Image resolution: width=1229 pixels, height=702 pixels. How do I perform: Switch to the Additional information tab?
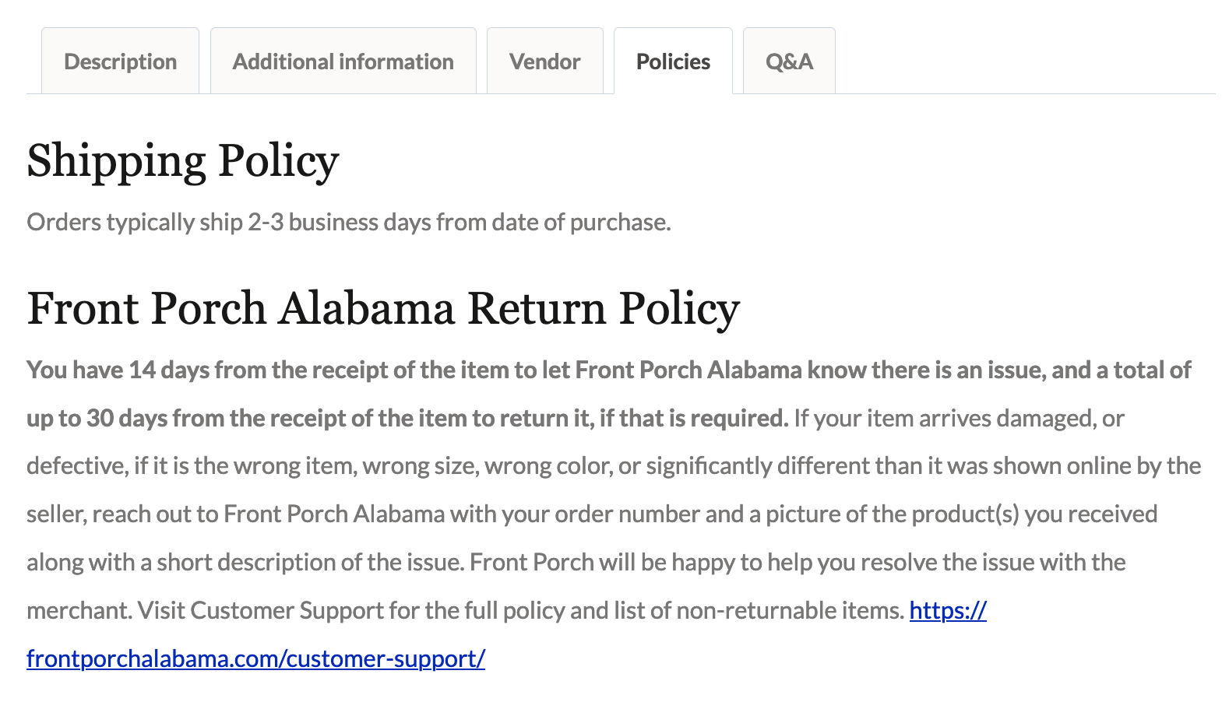(x=343, y=61)
